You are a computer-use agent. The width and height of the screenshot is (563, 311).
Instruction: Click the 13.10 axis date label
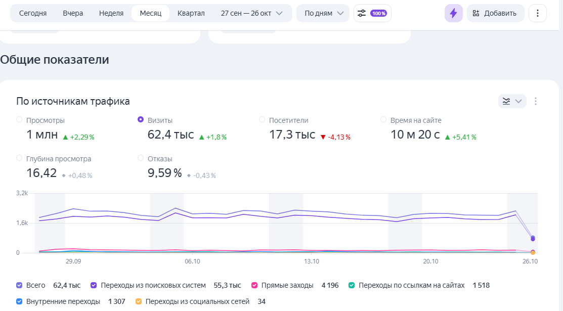coord(311,261)
